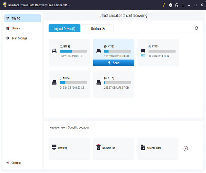Click the Recycle Bin trash icon
The image size is (206, 173).
[x=98, y=147]
